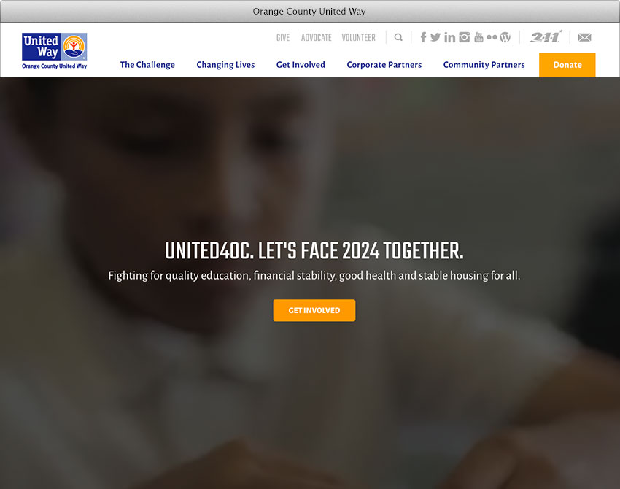Click the United Way logo
The image size is (620, 489).
tap(55, 51)
